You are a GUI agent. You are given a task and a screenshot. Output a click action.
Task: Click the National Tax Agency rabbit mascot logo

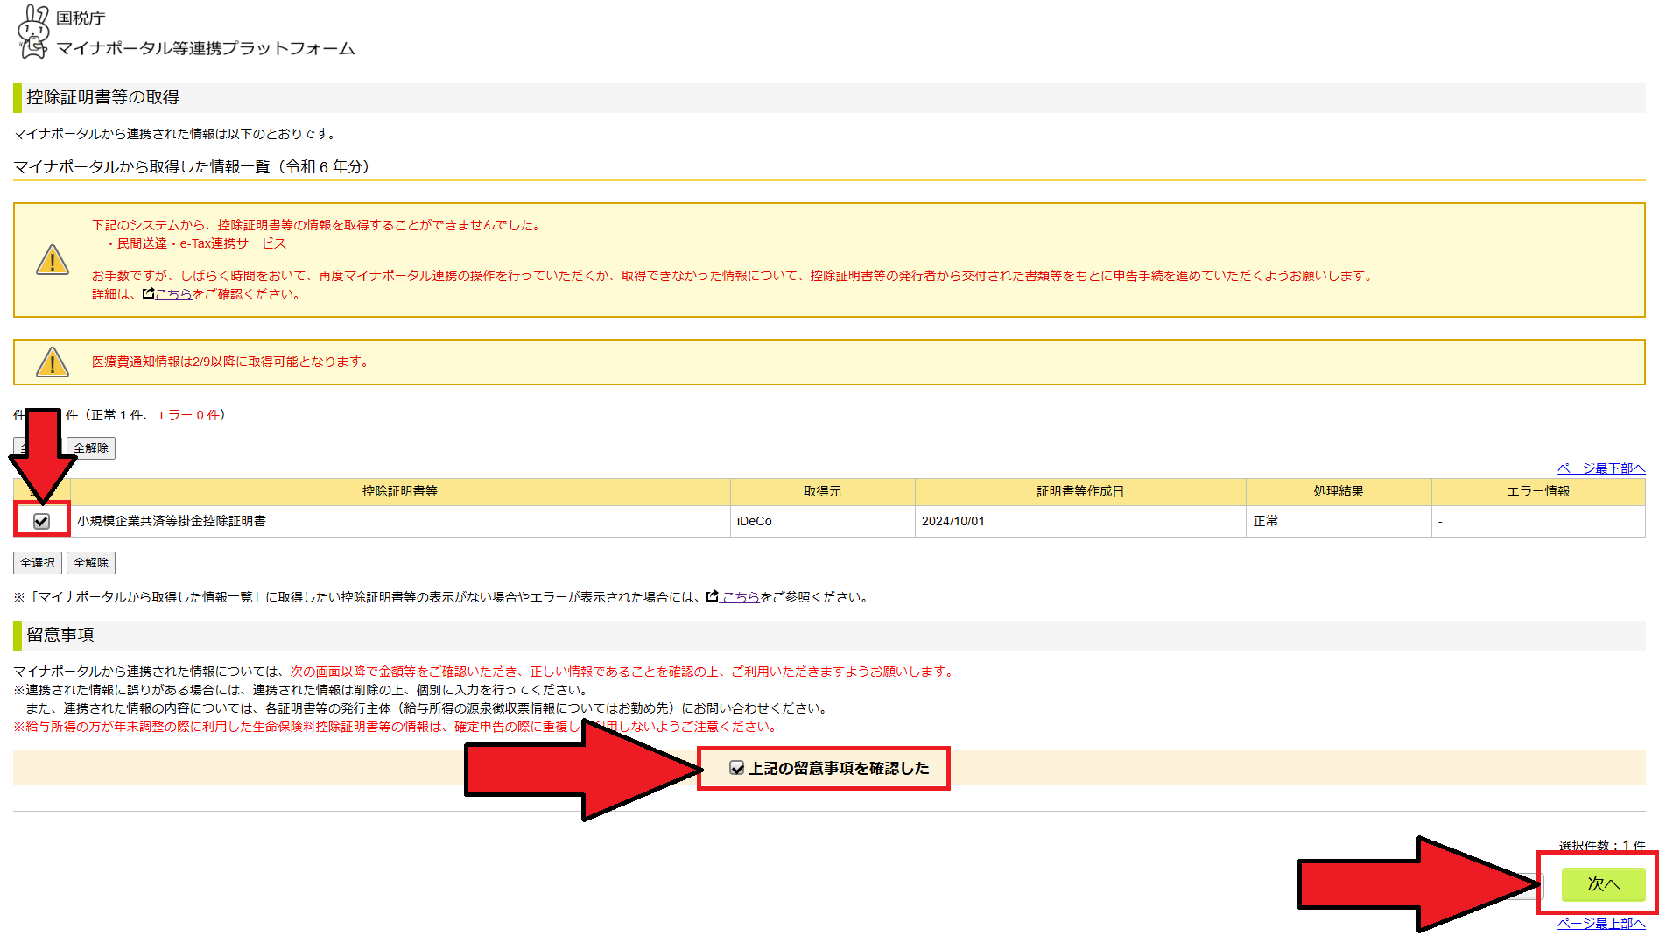coord(33,32)
